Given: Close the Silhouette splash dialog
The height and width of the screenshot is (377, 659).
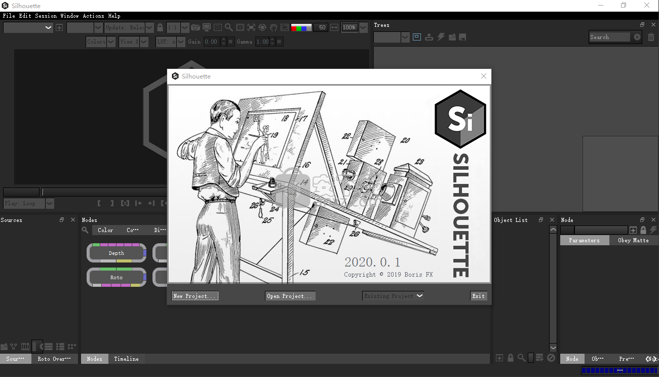Looking at the screenshot, I should [484, 76].
